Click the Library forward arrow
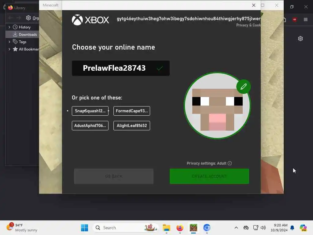Image resolution: width=313 pixels, height=235 pixels. click(19, 18)
